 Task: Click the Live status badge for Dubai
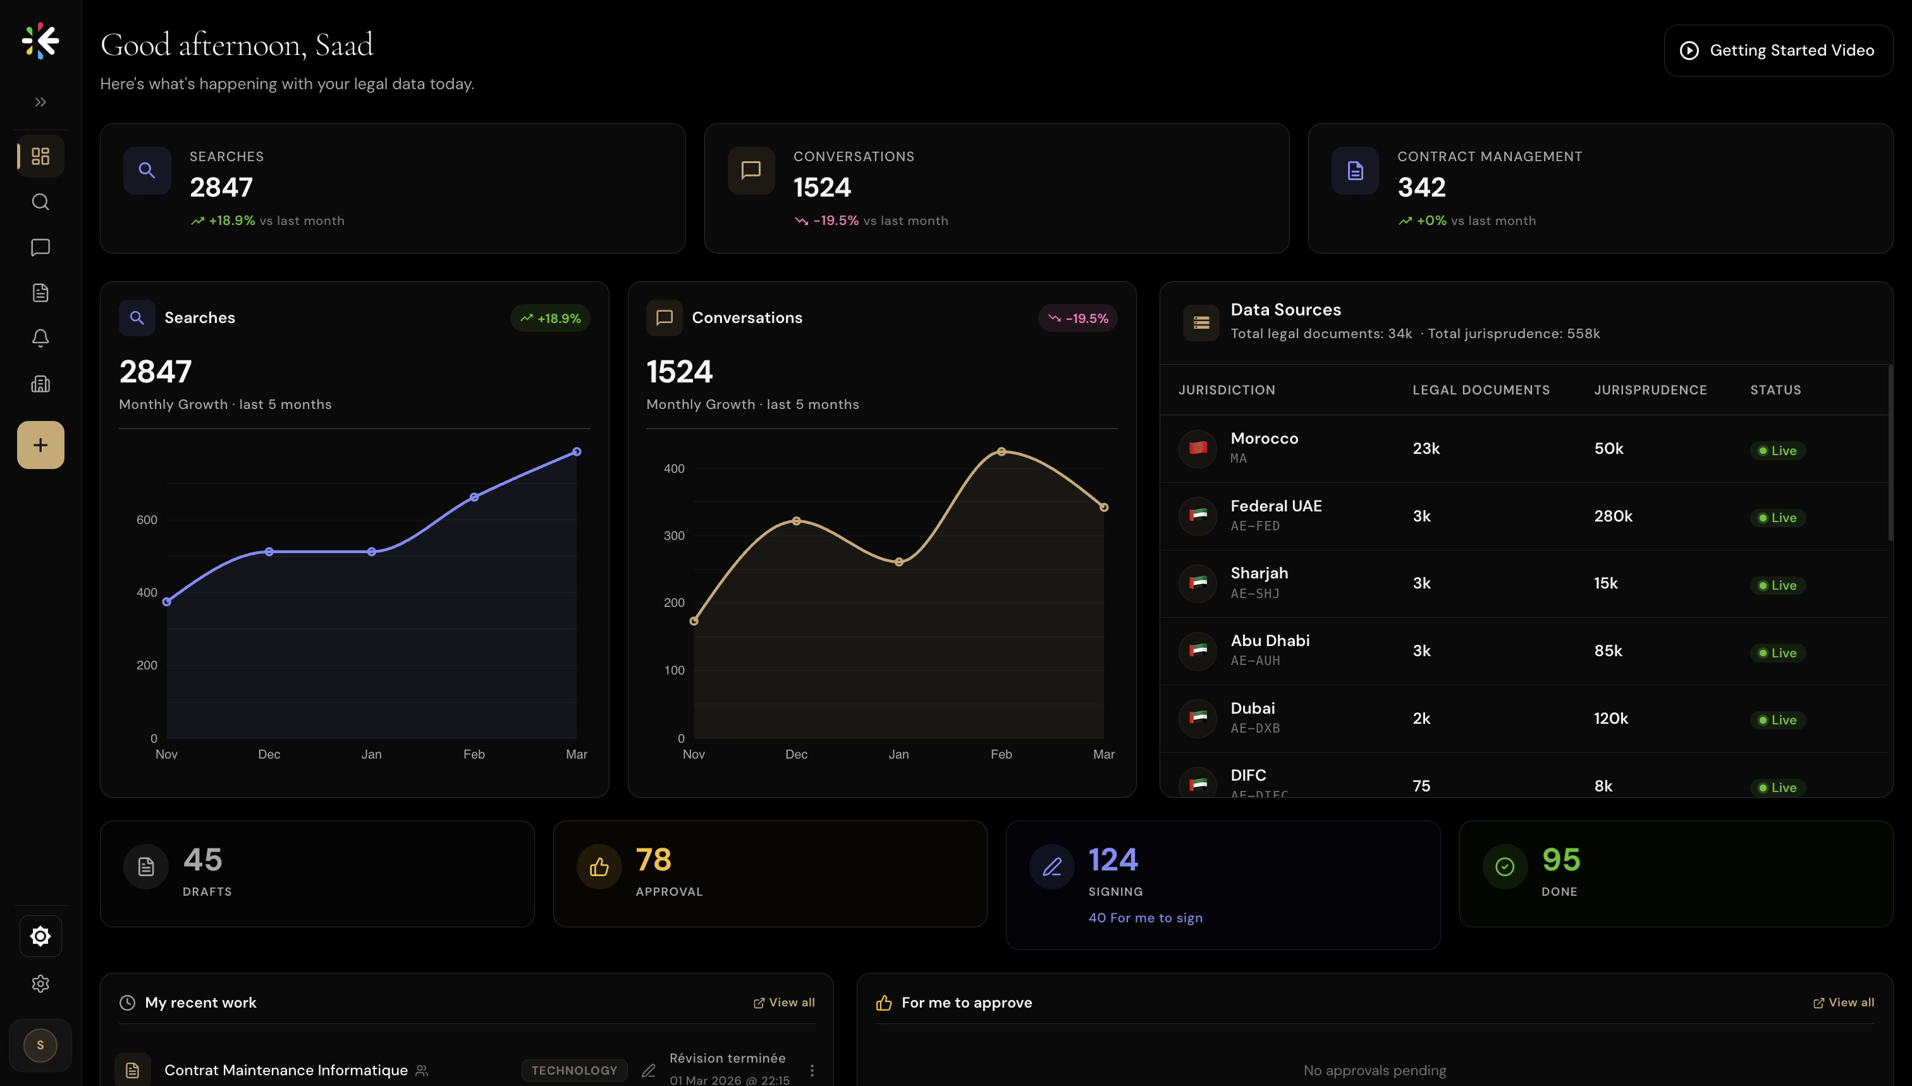[x=1778, y=720]
